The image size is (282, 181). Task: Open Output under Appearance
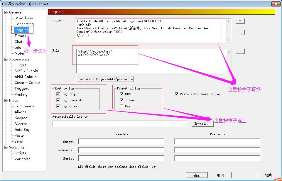coord(21,65)
